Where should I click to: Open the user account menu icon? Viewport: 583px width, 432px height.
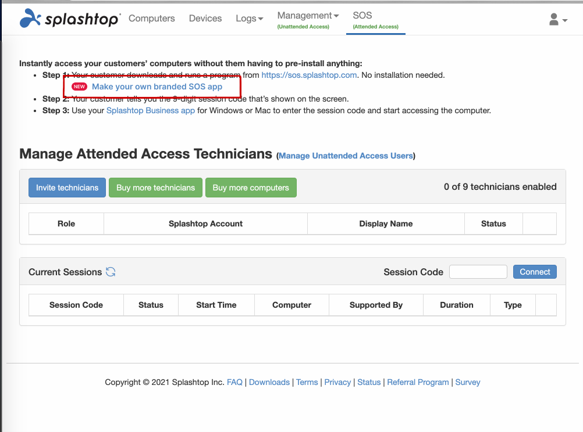pos(558,19)
